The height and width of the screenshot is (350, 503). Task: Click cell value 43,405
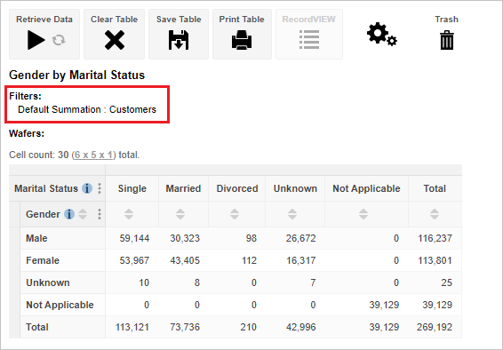pyautogui.click(x=185, y=260)
